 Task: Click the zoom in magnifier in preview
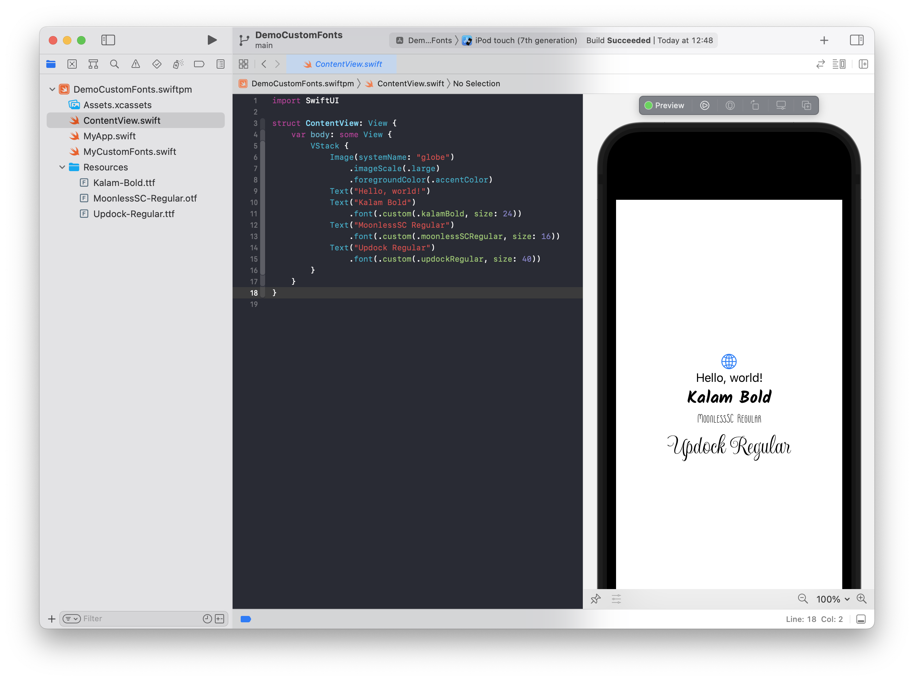(861, 599)
